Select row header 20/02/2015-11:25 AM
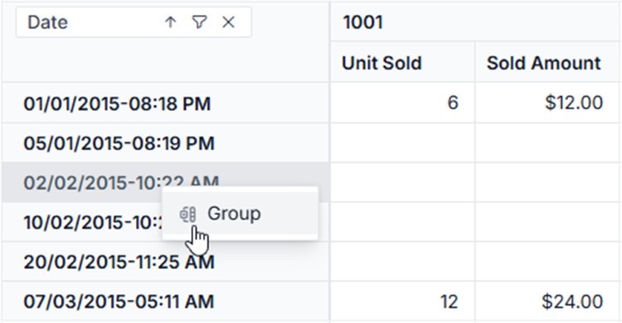Image resolution: width=622 pixels, height=323 pixels. [x=165, y=262]
